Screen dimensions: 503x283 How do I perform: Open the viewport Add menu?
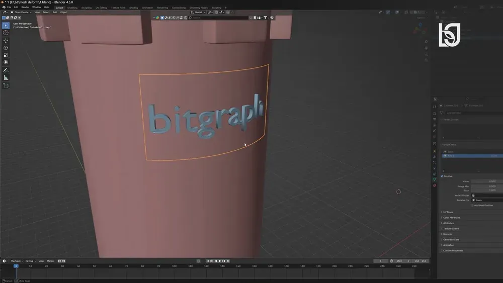tap(55, 12)
